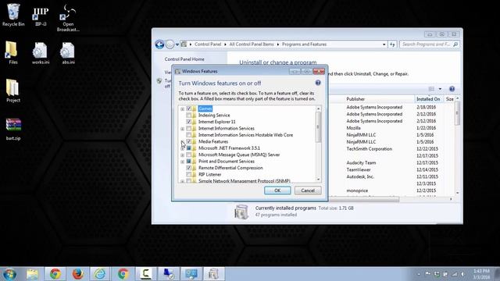Expand the Games feature node
This screenshot has width=500, height=281.
coord(182,109)
